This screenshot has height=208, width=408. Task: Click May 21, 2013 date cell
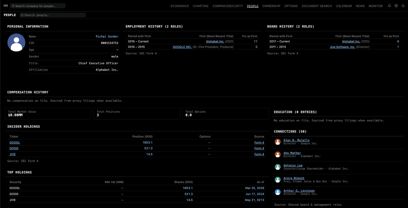[x=254, y=200]
